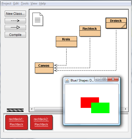The height and width of the screenshot is (139, 132).
Task: Open the Project menu
Action: coord(6,3)
